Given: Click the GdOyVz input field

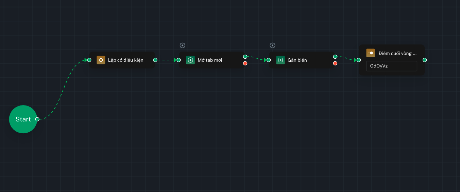Looking at the screenshot, I should click(x=392, y=66).
